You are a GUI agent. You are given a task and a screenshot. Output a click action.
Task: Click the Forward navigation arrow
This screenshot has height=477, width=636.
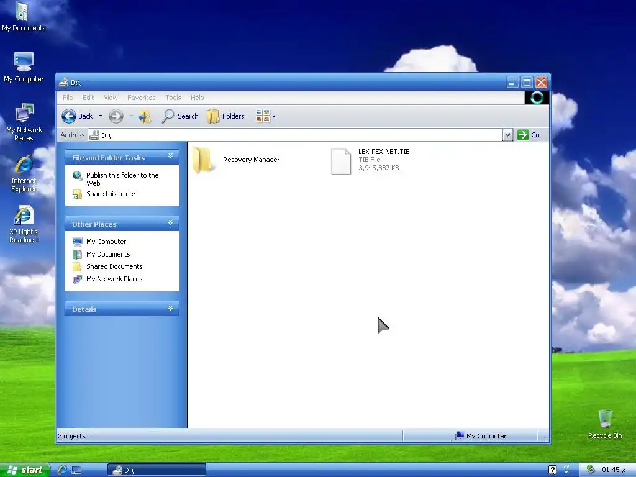pos(116,116)
